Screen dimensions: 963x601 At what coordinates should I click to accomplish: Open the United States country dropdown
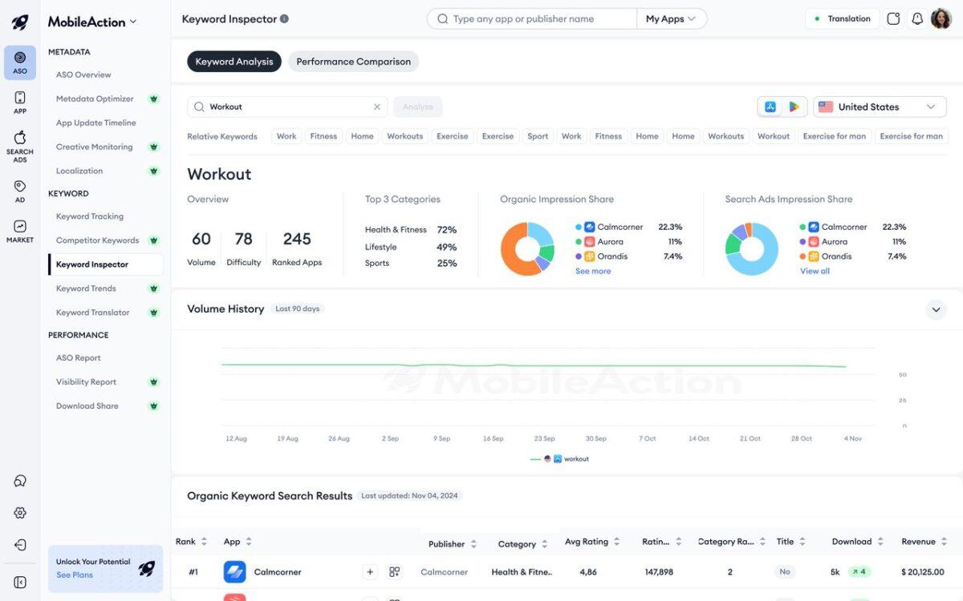[x=878, y=107]
